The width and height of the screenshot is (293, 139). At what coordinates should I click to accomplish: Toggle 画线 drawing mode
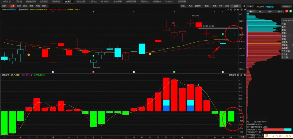215,6
